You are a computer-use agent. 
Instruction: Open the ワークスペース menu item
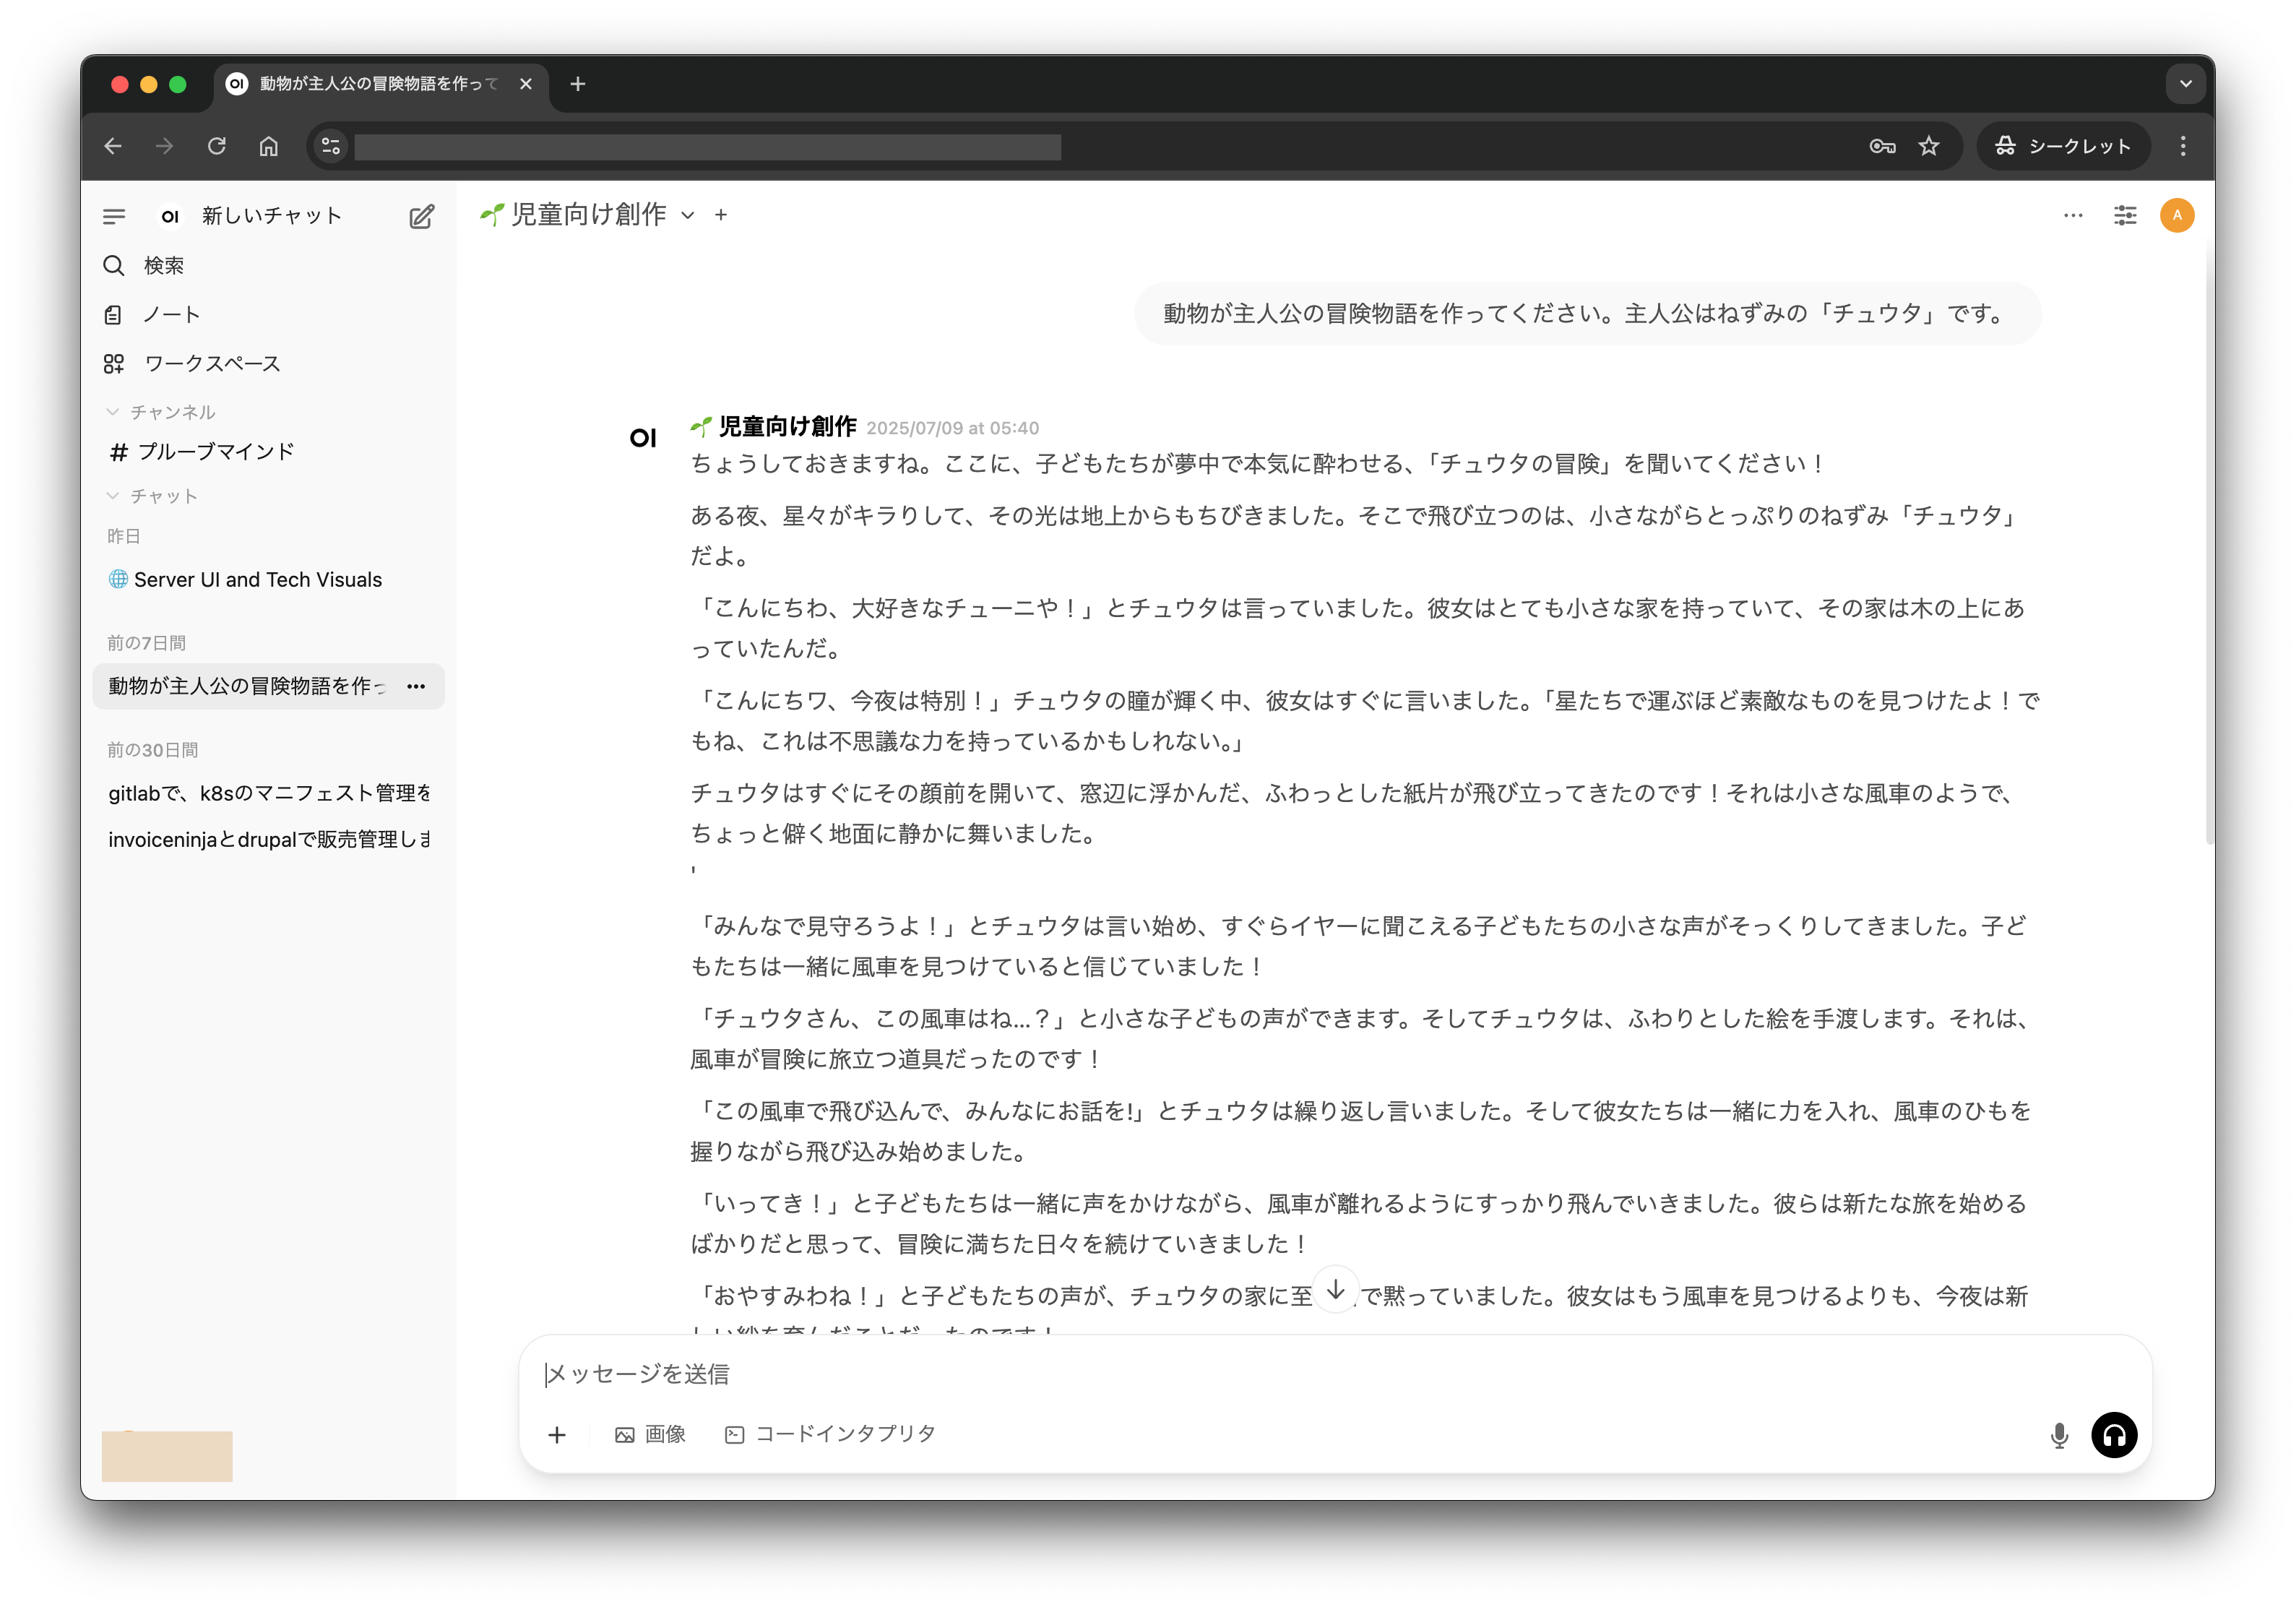point(212,364)
